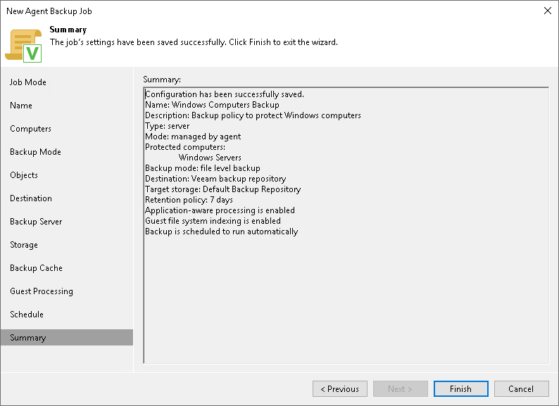Viewport: 559px width, 406px height.
Task: Click the 'Description: Backup policy' summary line
Action: (x=253, y=115)
